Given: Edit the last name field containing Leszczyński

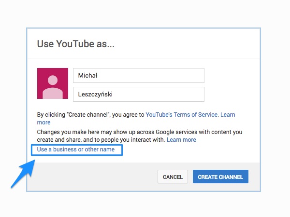Looking at the screenshot, I should click(139, 95).
